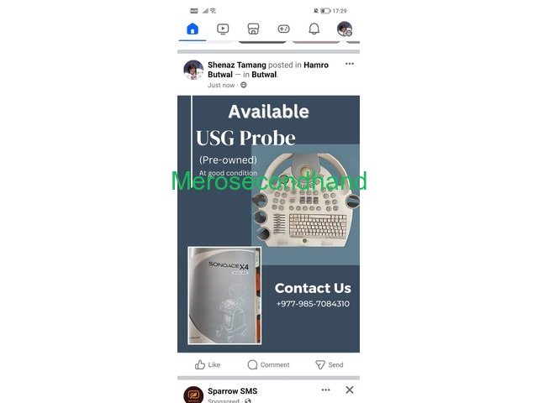Open the post's Butwal location link
The height and width of the screenshot is (403, 538).
264,75
